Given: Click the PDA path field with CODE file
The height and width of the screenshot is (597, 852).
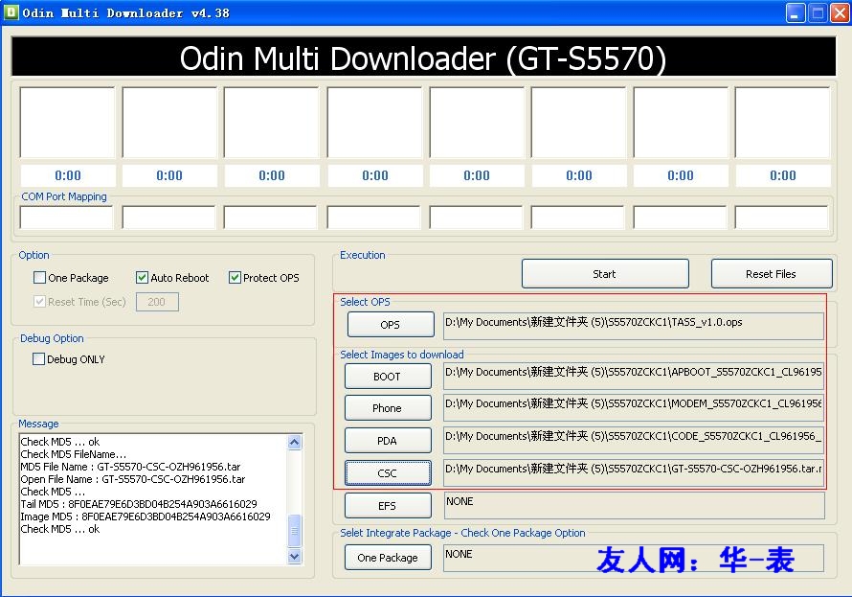Looking at the screenshot, I should click(x=634, y=440).
